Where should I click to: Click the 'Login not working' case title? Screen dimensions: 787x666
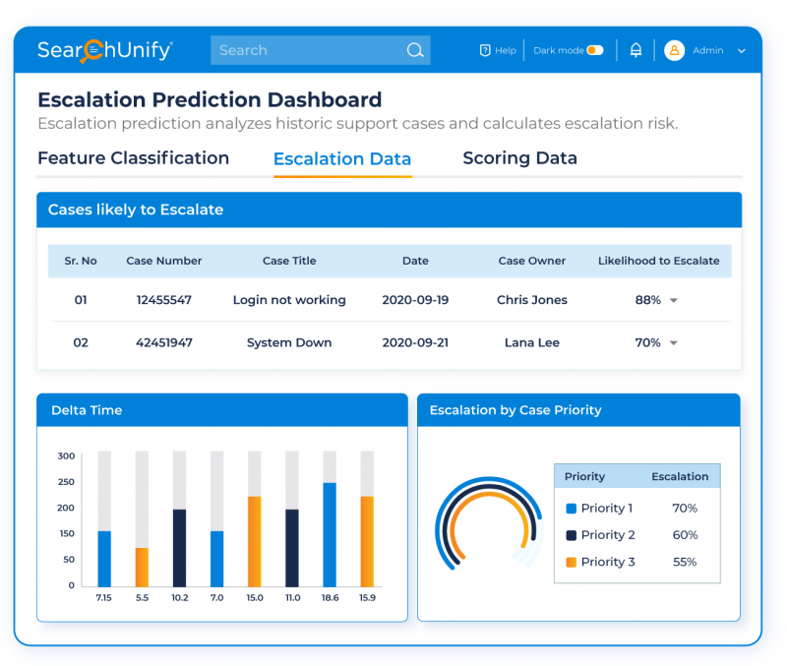[x=289, y=300]
